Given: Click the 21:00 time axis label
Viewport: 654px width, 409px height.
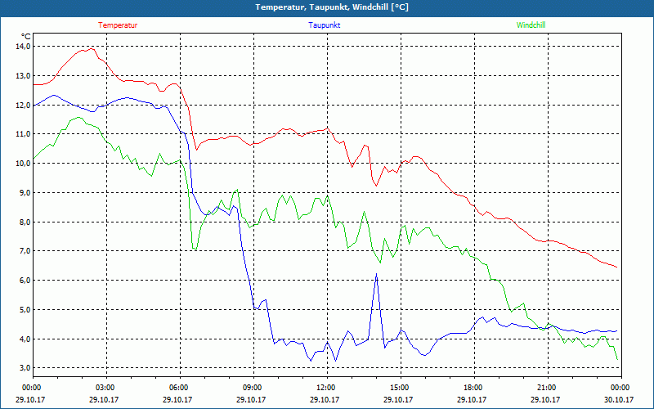Looking at the screenshot, I should [x=548, y=388].
